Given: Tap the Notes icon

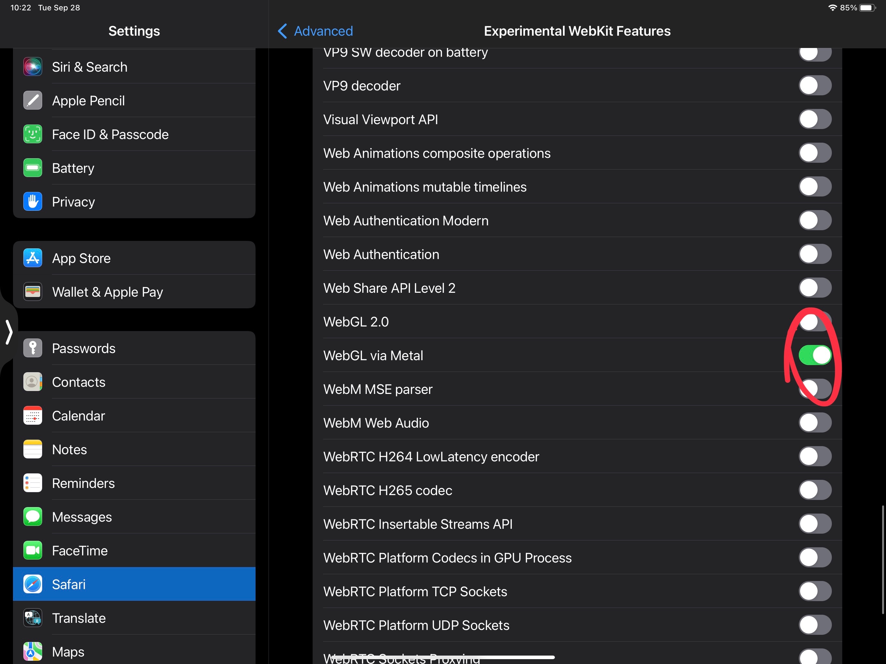Looking at the screenshot, I should 32,449.
